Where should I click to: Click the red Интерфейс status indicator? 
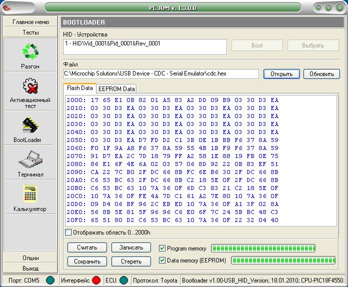click(x=96, y=280)
